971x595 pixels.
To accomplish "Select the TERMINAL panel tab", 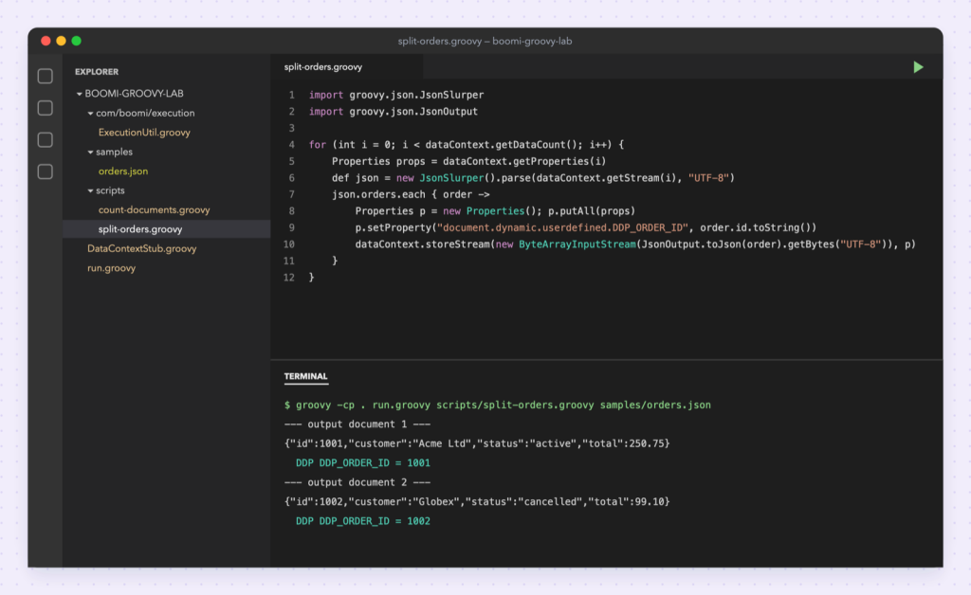I will pyautogui.click(x=306, y=376).
